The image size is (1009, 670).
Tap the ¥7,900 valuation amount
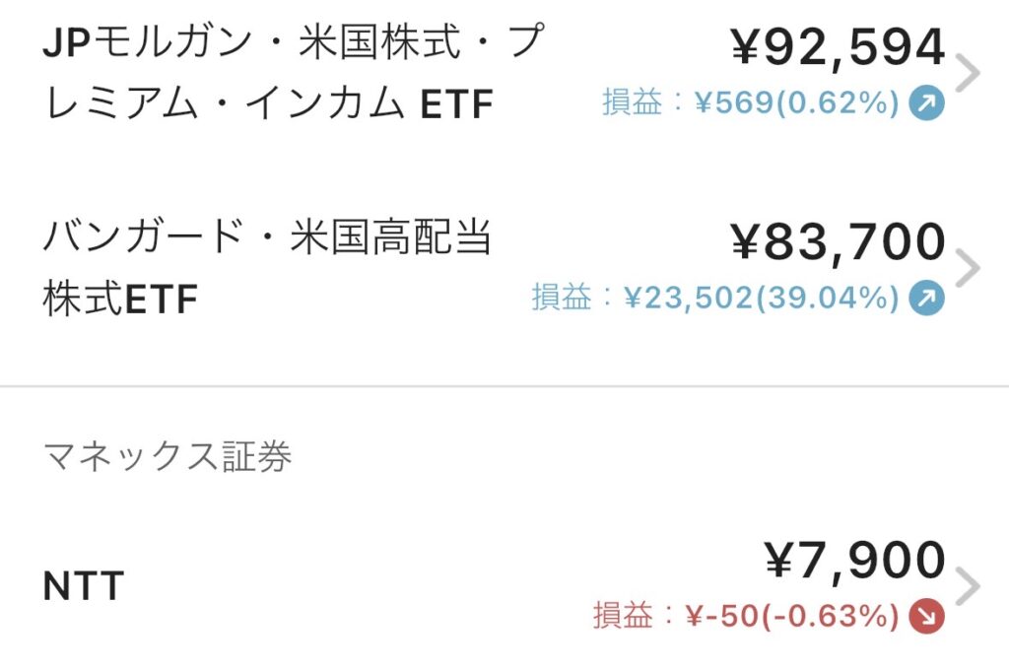pos(854,562)
